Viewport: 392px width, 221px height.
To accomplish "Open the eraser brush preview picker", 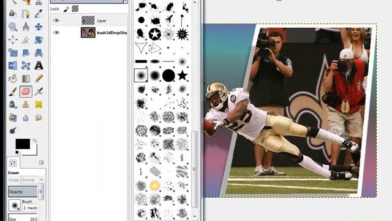I will (15, 205).
